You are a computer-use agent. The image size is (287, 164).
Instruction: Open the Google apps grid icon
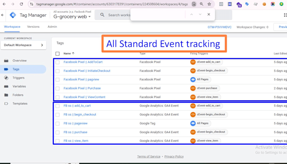tap(285, 15)
